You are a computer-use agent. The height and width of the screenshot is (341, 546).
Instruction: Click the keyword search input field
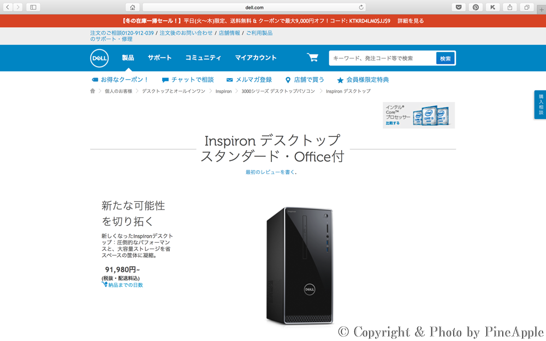pyautogui.click(x=383, y=58)
